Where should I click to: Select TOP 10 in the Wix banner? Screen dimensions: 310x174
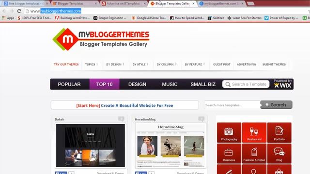tap(105, 84)
